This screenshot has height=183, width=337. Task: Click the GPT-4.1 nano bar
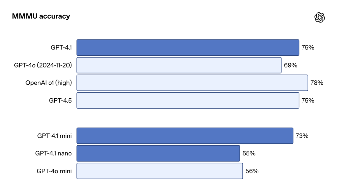(158, 153)
